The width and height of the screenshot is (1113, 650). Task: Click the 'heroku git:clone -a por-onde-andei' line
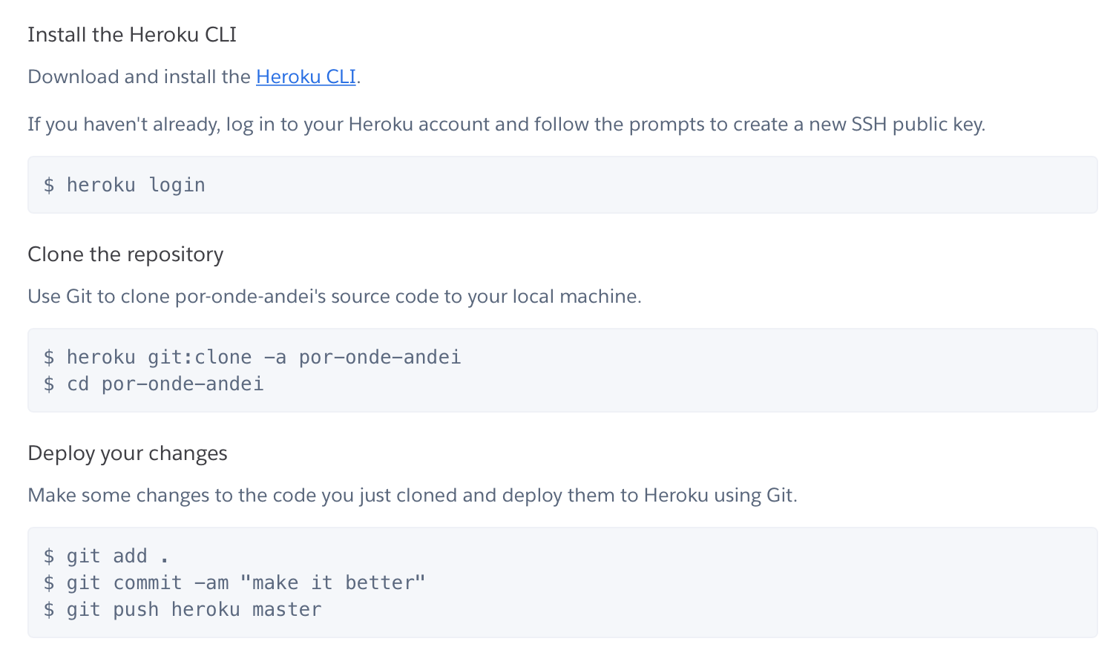pos(252,357)
